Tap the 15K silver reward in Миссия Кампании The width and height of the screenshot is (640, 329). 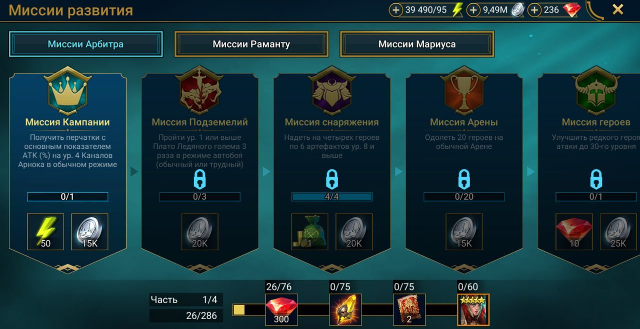(x=90, y=232)
